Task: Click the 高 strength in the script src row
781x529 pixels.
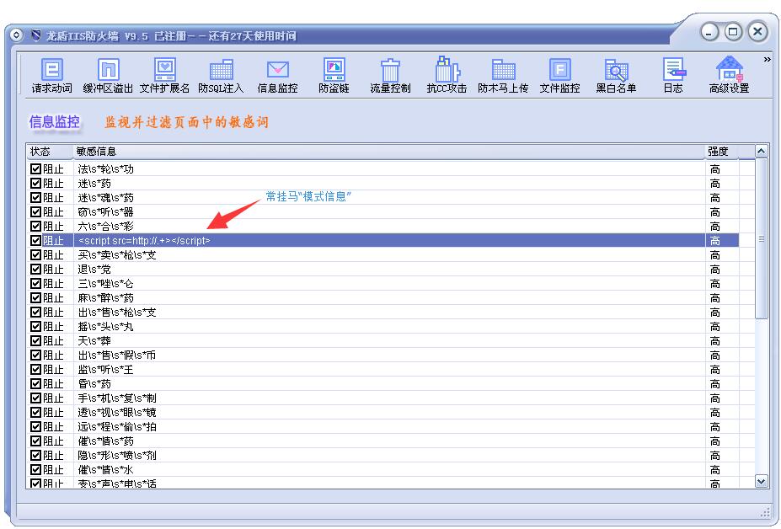Action: click(714, 241)
